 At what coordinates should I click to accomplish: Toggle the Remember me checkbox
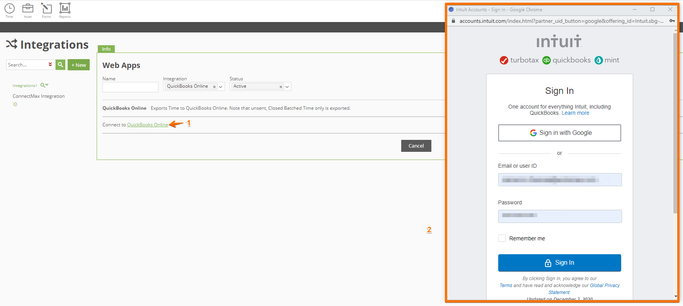(502, 238)
